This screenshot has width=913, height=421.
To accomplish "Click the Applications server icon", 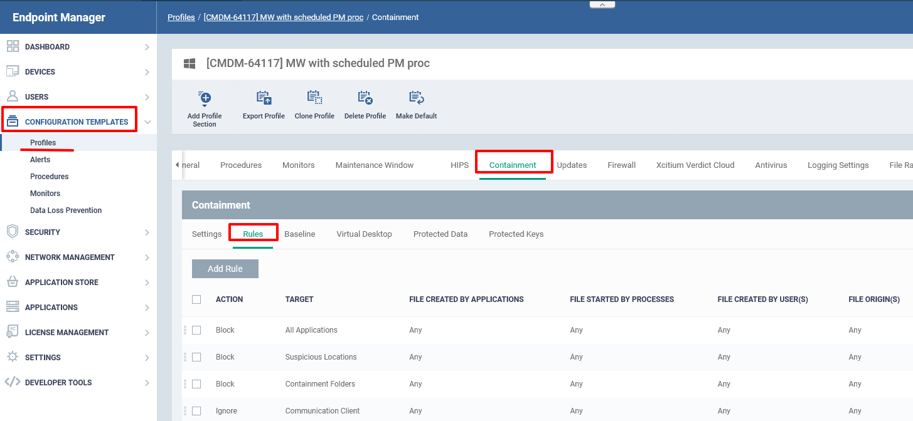I will click(13, 307).
